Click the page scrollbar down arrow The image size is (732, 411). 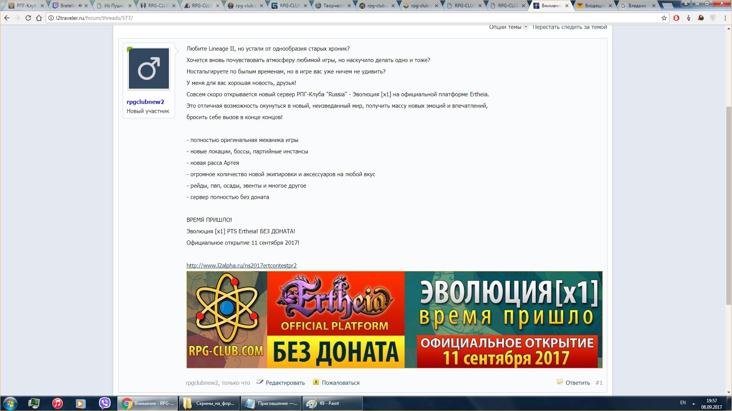pyautogui.click(x=729, y=392)
